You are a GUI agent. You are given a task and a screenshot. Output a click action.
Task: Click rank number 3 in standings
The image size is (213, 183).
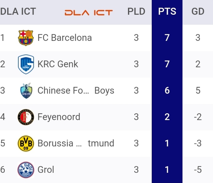tap(2, 90)
